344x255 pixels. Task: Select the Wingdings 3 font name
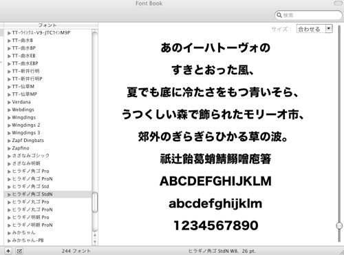pyautogui.click(x=26, y=133)
